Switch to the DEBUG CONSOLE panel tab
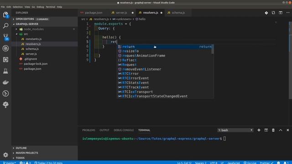Image resolution: width=292 pixels, height=164 pixels. pos(124,130)
